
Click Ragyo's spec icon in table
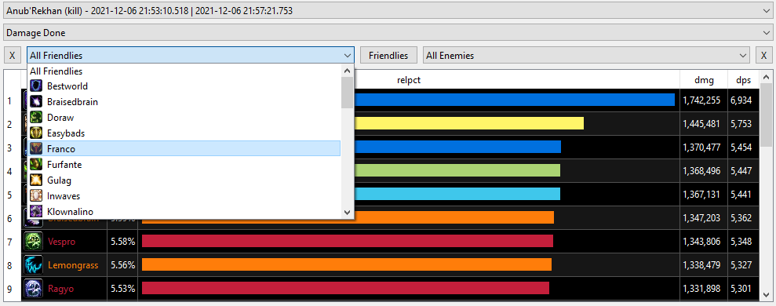[x=33, y=289]
